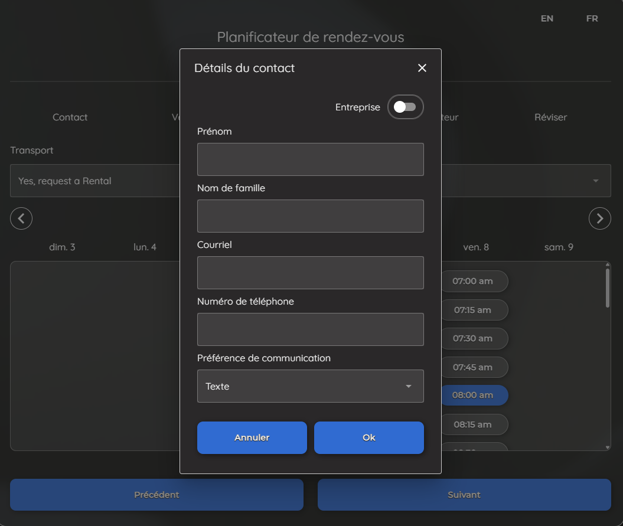
Task: Click into the Prénom field
Action: (310, 159)
